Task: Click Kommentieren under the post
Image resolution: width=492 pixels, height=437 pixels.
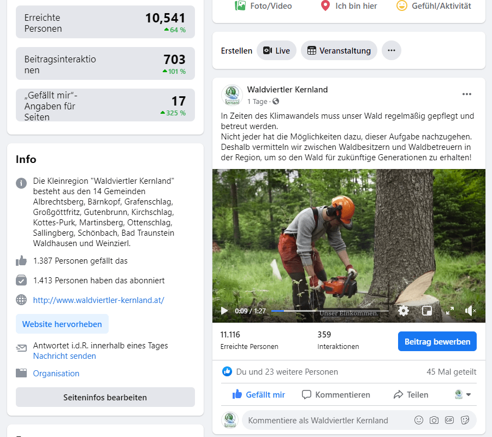Action: (336, 394)
